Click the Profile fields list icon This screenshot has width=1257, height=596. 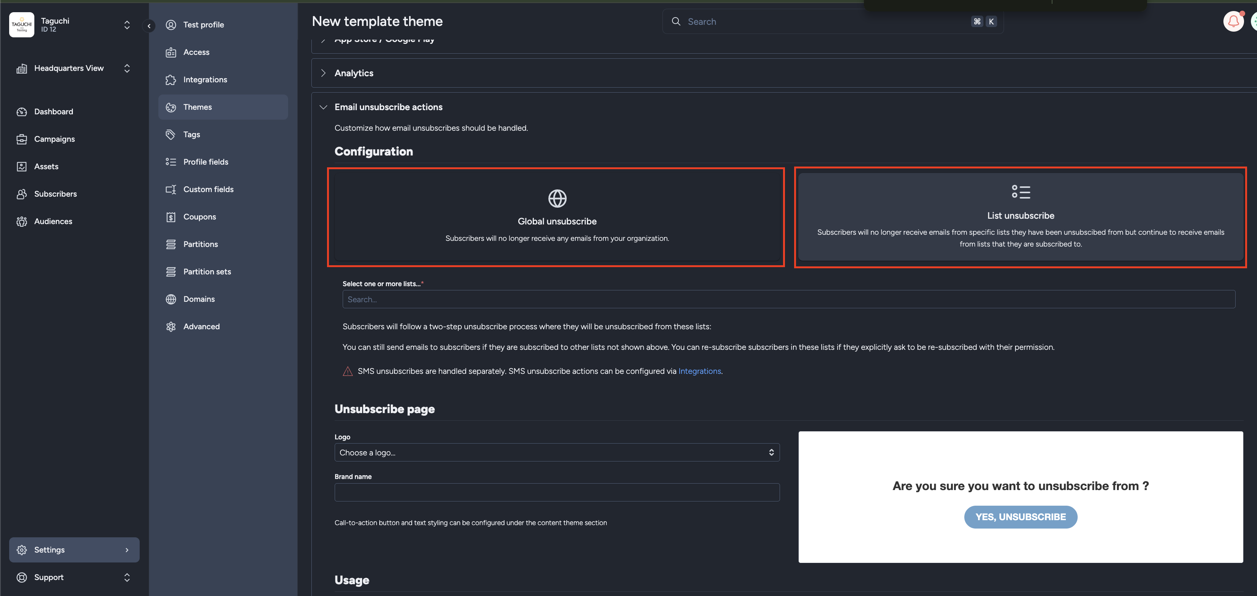[171, 162]
